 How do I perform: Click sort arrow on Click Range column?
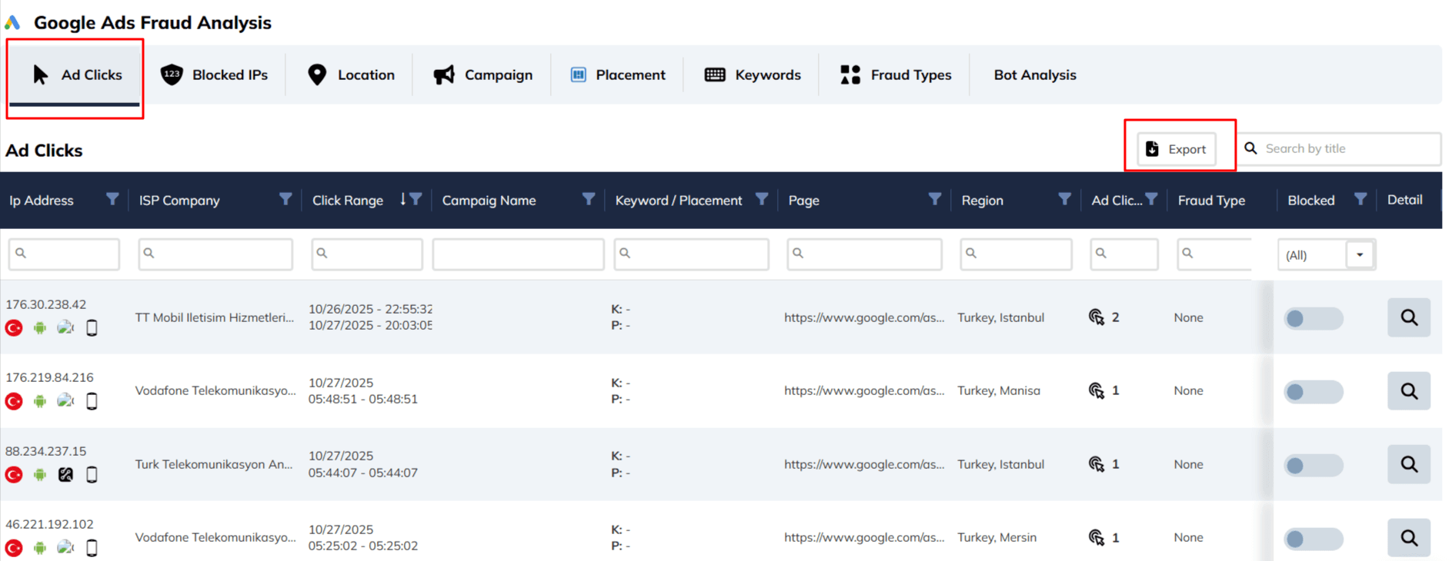click(402, 200)
